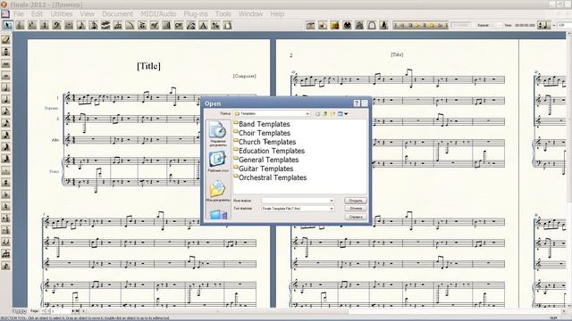Open the Plug-ins menu
Image resolution: width=572 pixels, height=321 pixels.
196,14
